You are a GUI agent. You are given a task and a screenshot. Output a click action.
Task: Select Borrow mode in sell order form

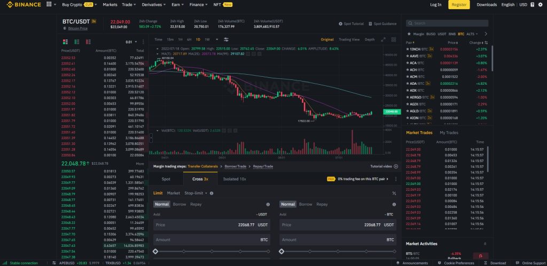[306, 204]
